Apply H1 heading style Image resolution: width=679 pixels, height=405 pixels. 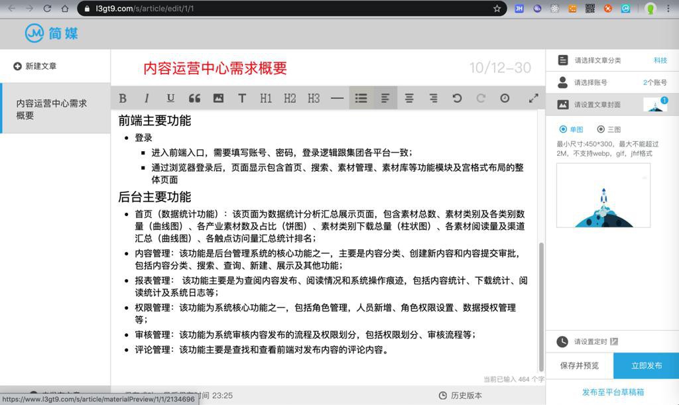[266, 98]
